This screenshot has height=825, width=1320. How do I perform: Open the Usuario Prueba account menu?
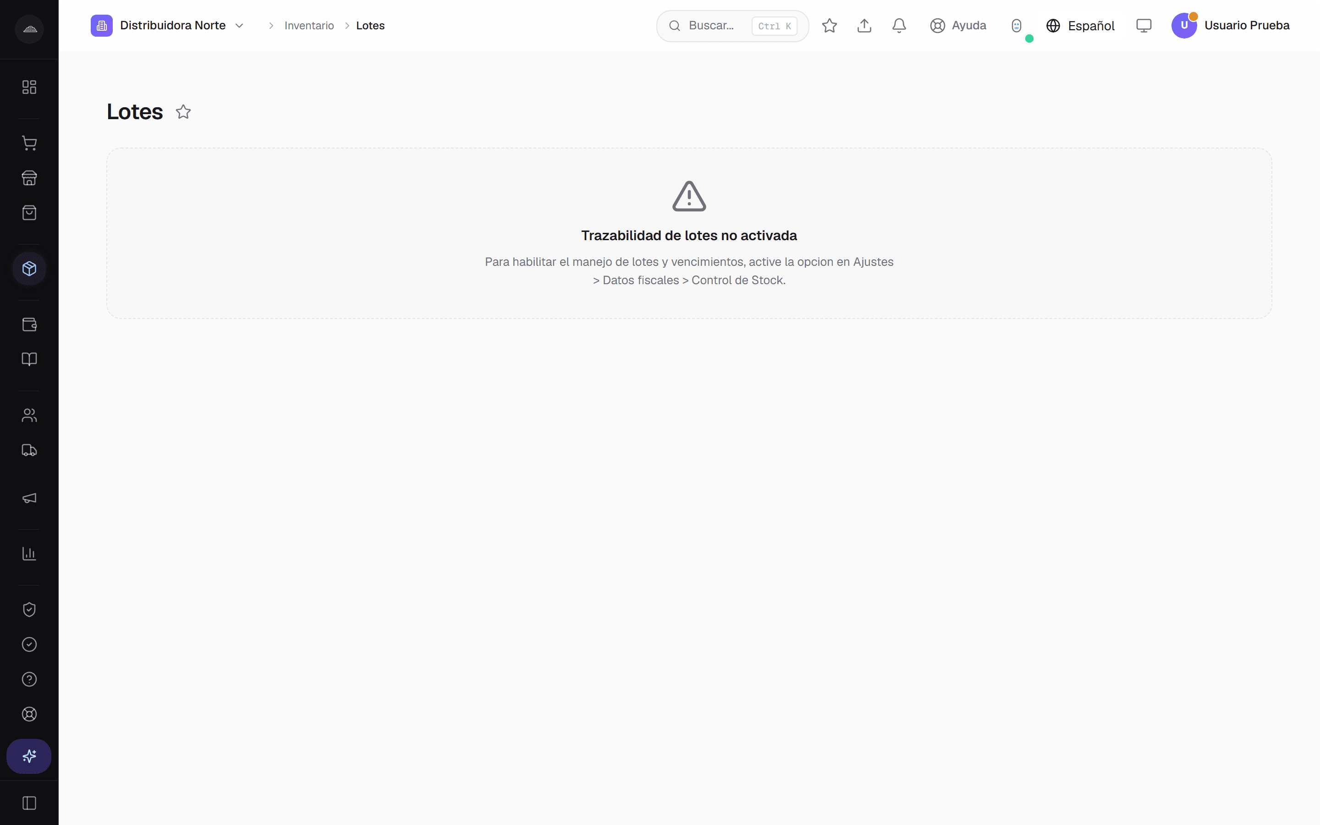(1231, 26)
